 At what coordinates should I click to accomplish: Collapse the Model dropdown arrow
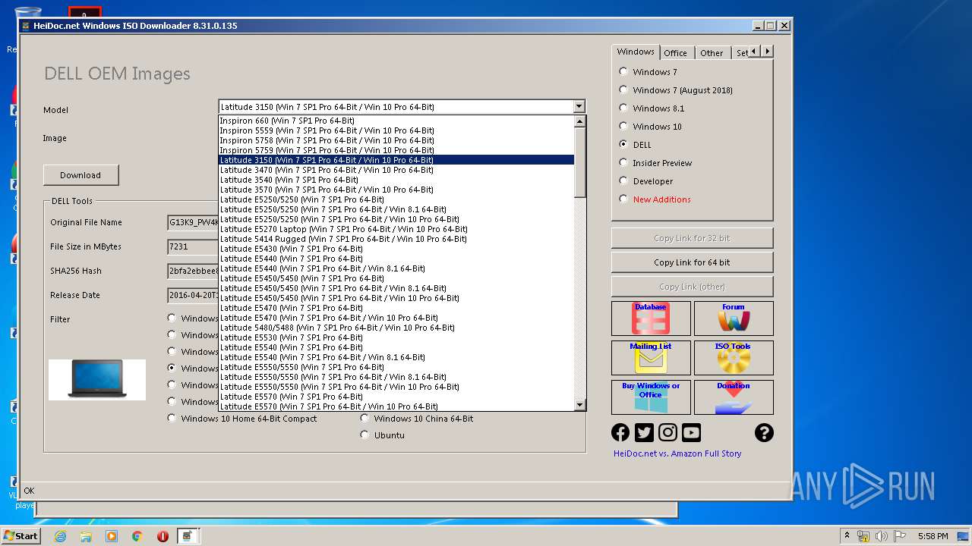click(x=579, y=107)
